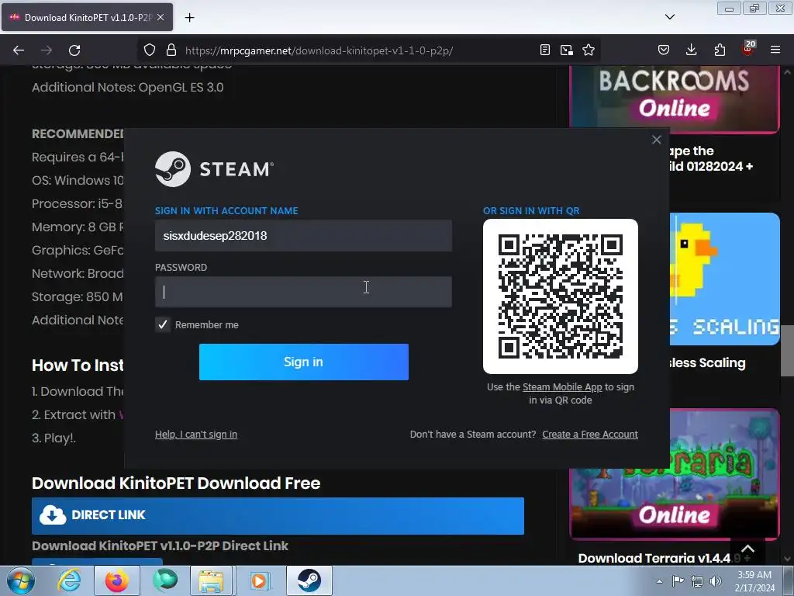Open the media player taskbar icon
Screen dimensions: 794x596
(260, 580)
